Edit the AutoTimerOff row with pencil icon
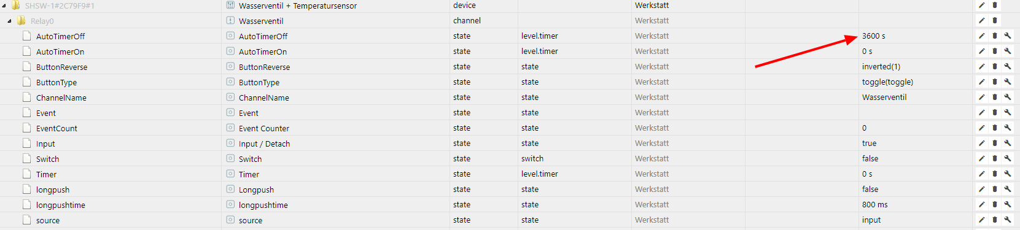The height and width of the screenshot is (230, 1020). 981,36
